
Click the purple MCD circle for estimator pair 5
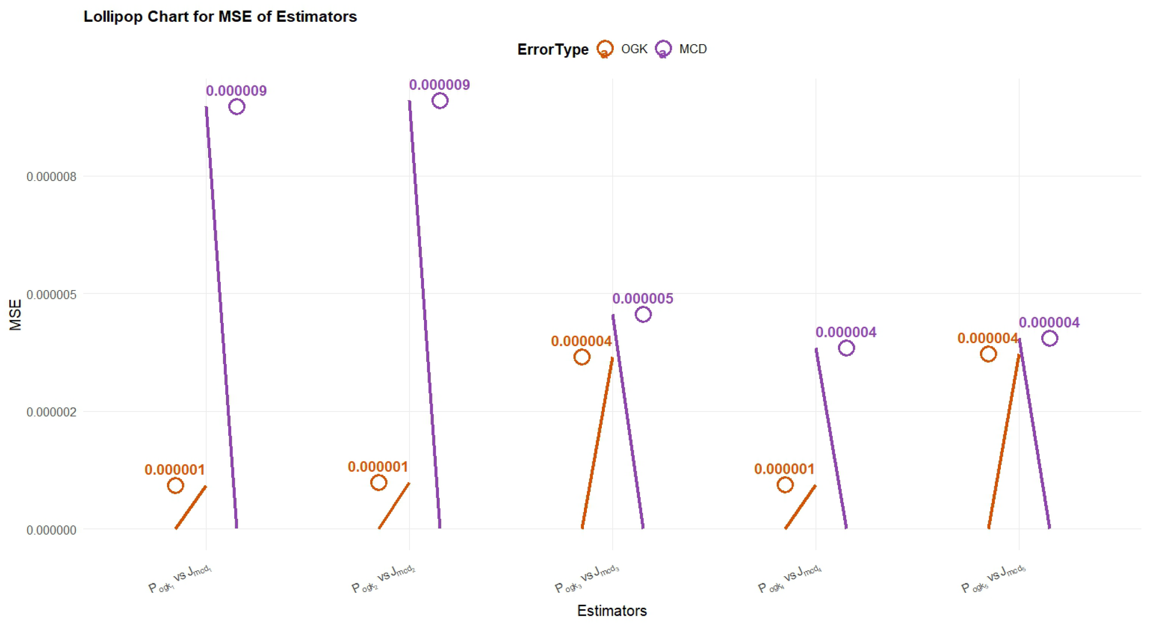pyautogui.click(x=1050, y=339)
